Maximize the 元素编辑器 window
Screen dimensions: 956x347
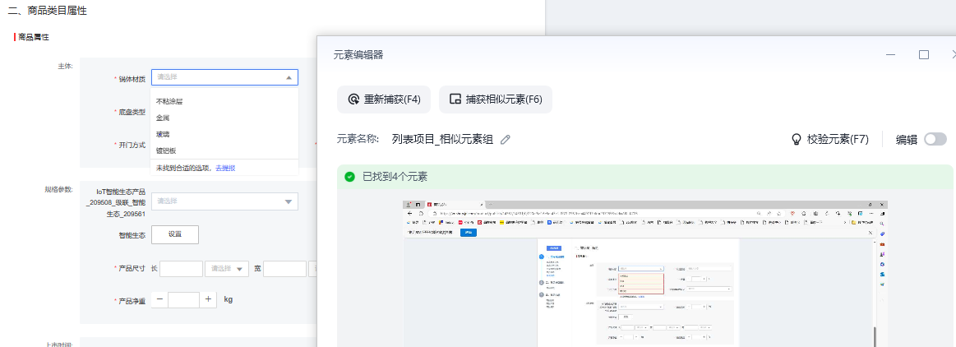click(923, 54)
